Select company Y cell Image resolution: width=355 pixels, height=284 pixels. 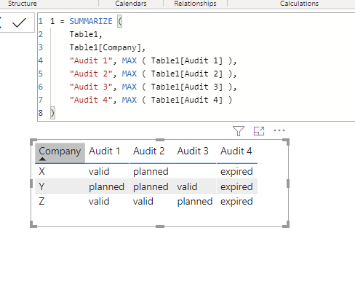[x=41, y=186]
